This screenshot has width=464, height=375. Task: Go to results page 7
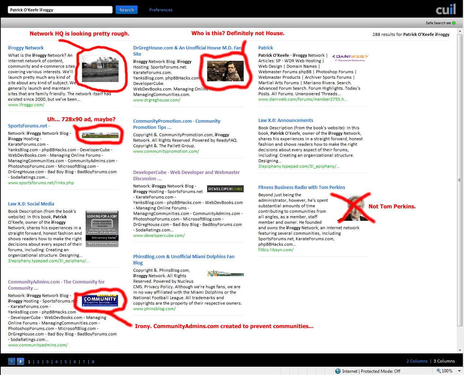[84, 362]
